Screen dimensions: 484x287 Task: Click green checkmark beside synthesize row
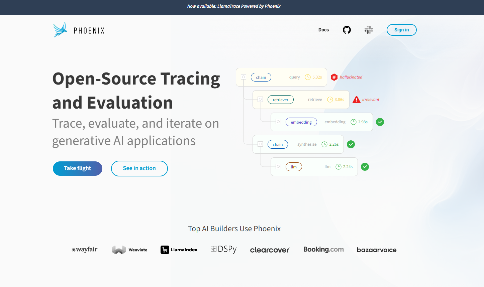(x=351, y=144)
